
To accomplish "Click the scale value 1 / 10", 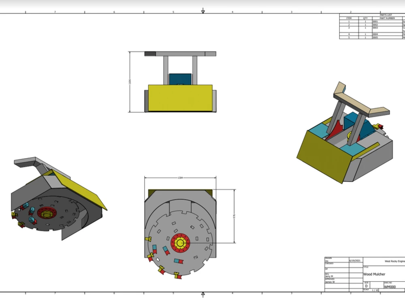I will 375,290.
